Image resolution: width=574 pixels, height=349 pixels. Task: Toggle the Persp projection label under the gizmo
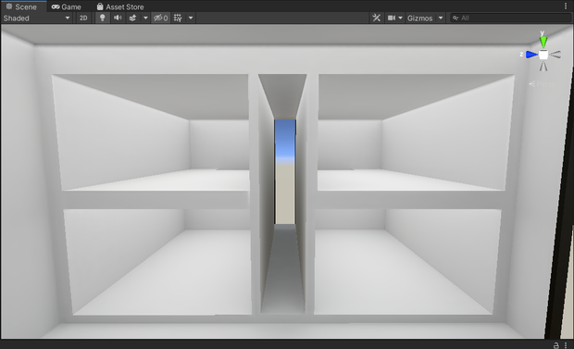click(x=543, y=84)
